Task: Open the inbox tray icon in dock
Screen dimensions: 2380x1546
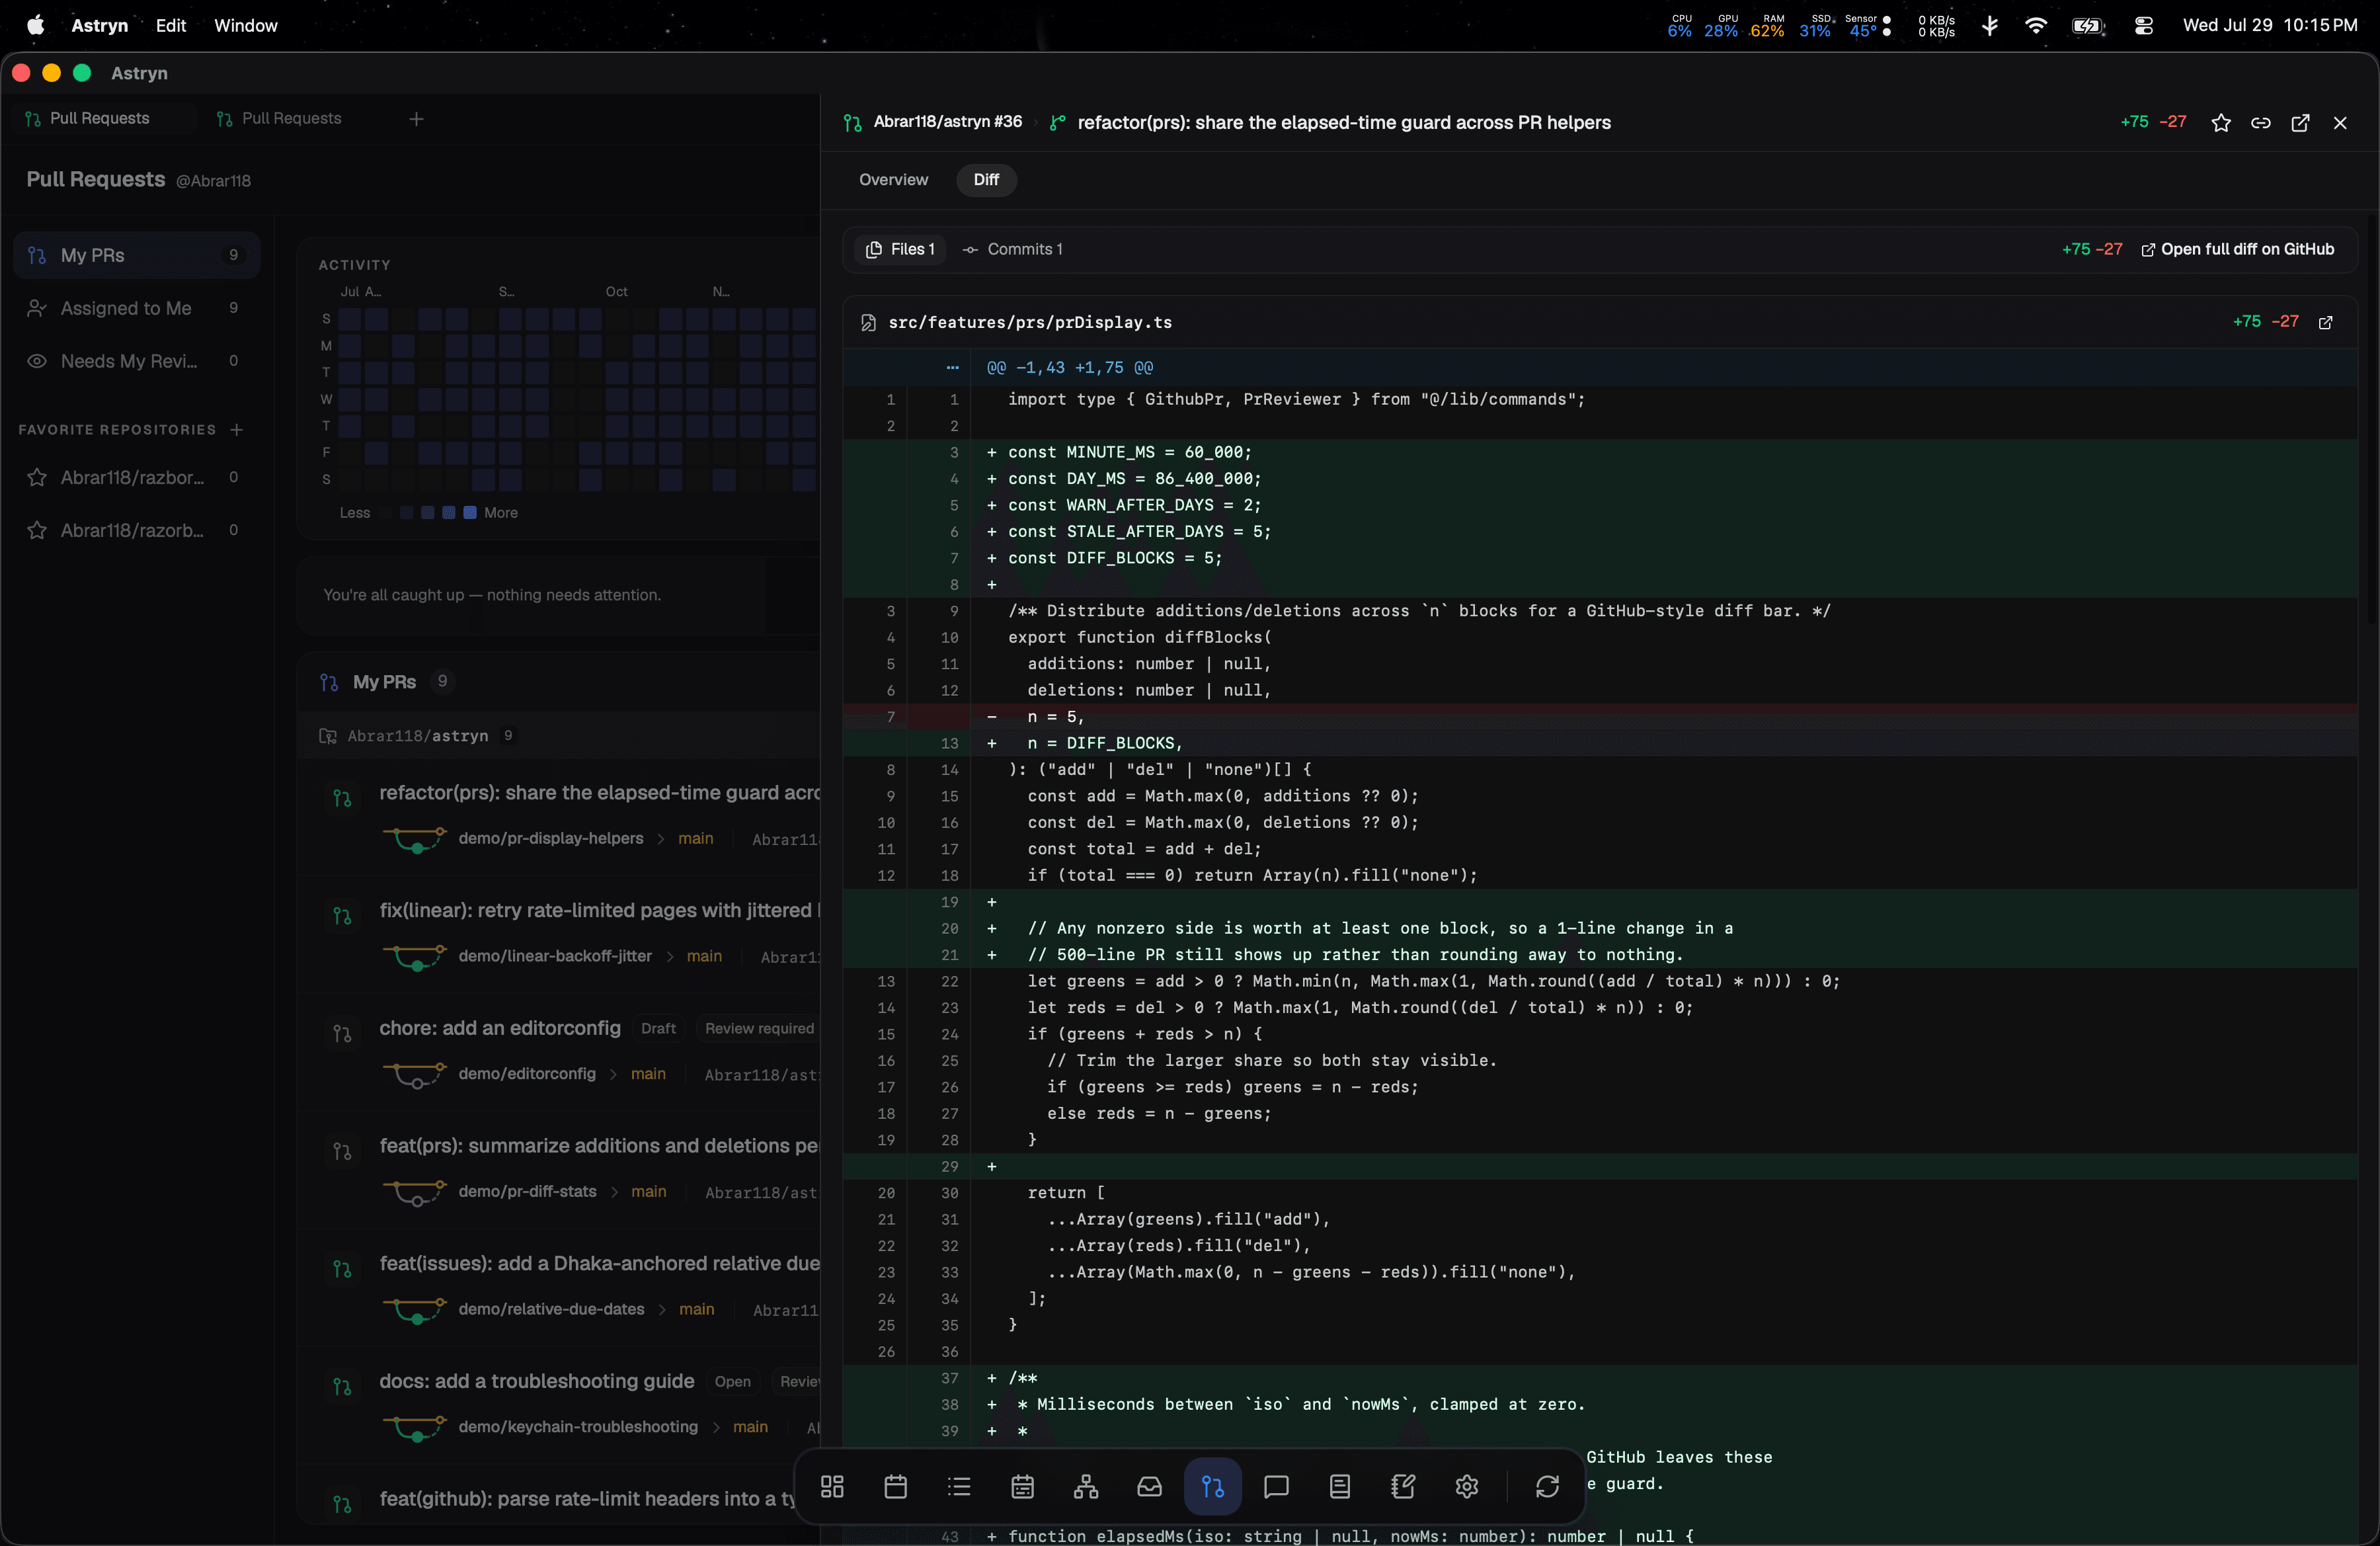Action: [x=1149, y=1487]
